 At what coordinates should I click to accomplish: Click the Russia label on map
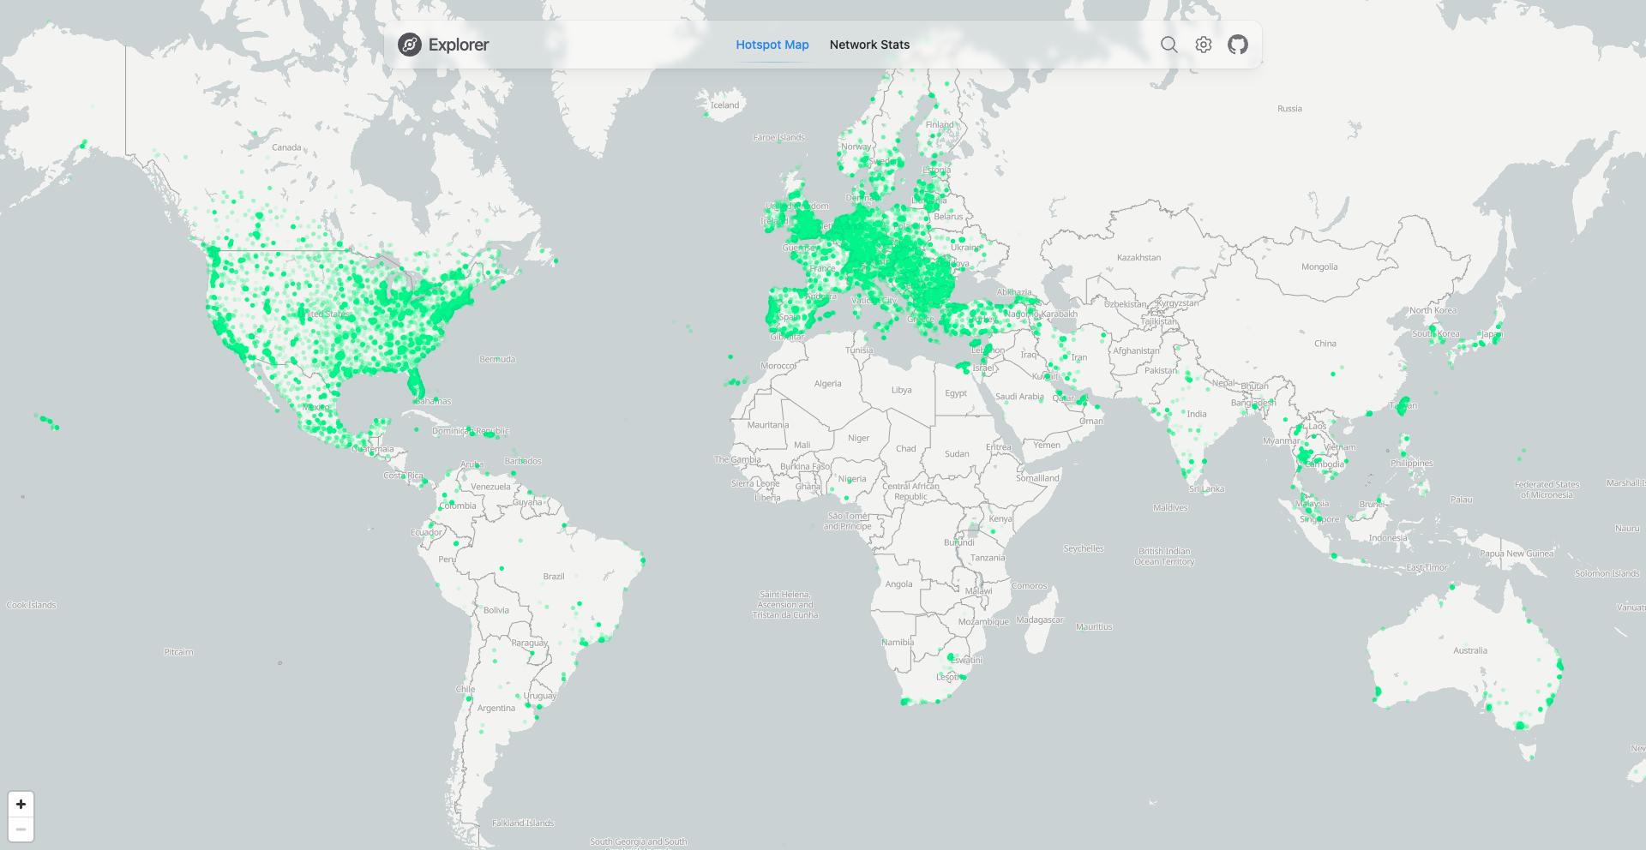point(1289,109)
